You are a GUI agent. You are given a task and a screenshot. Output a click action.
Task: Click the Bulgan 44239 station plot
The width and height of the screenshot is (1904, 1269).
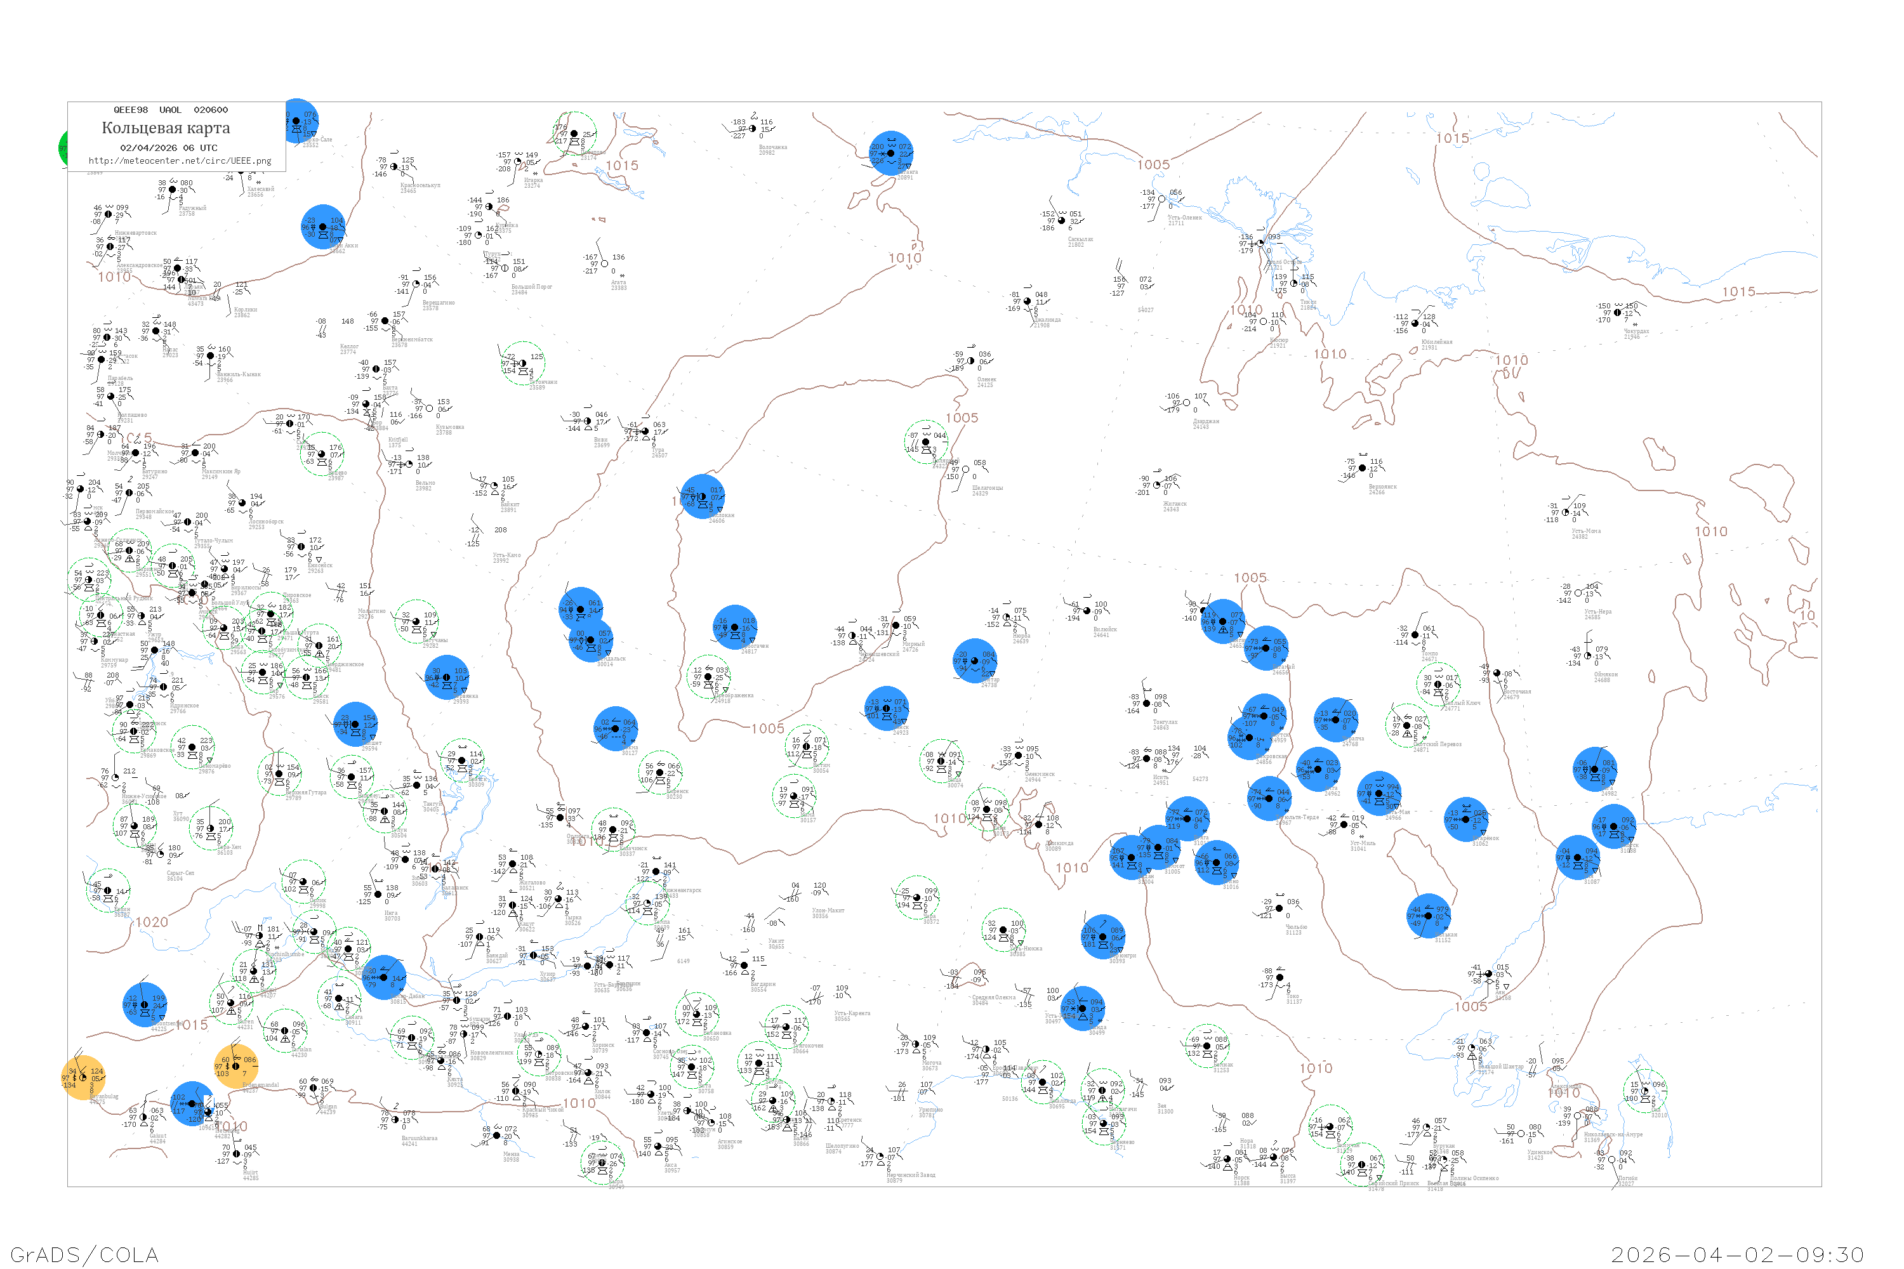[x=314, y=1089]
